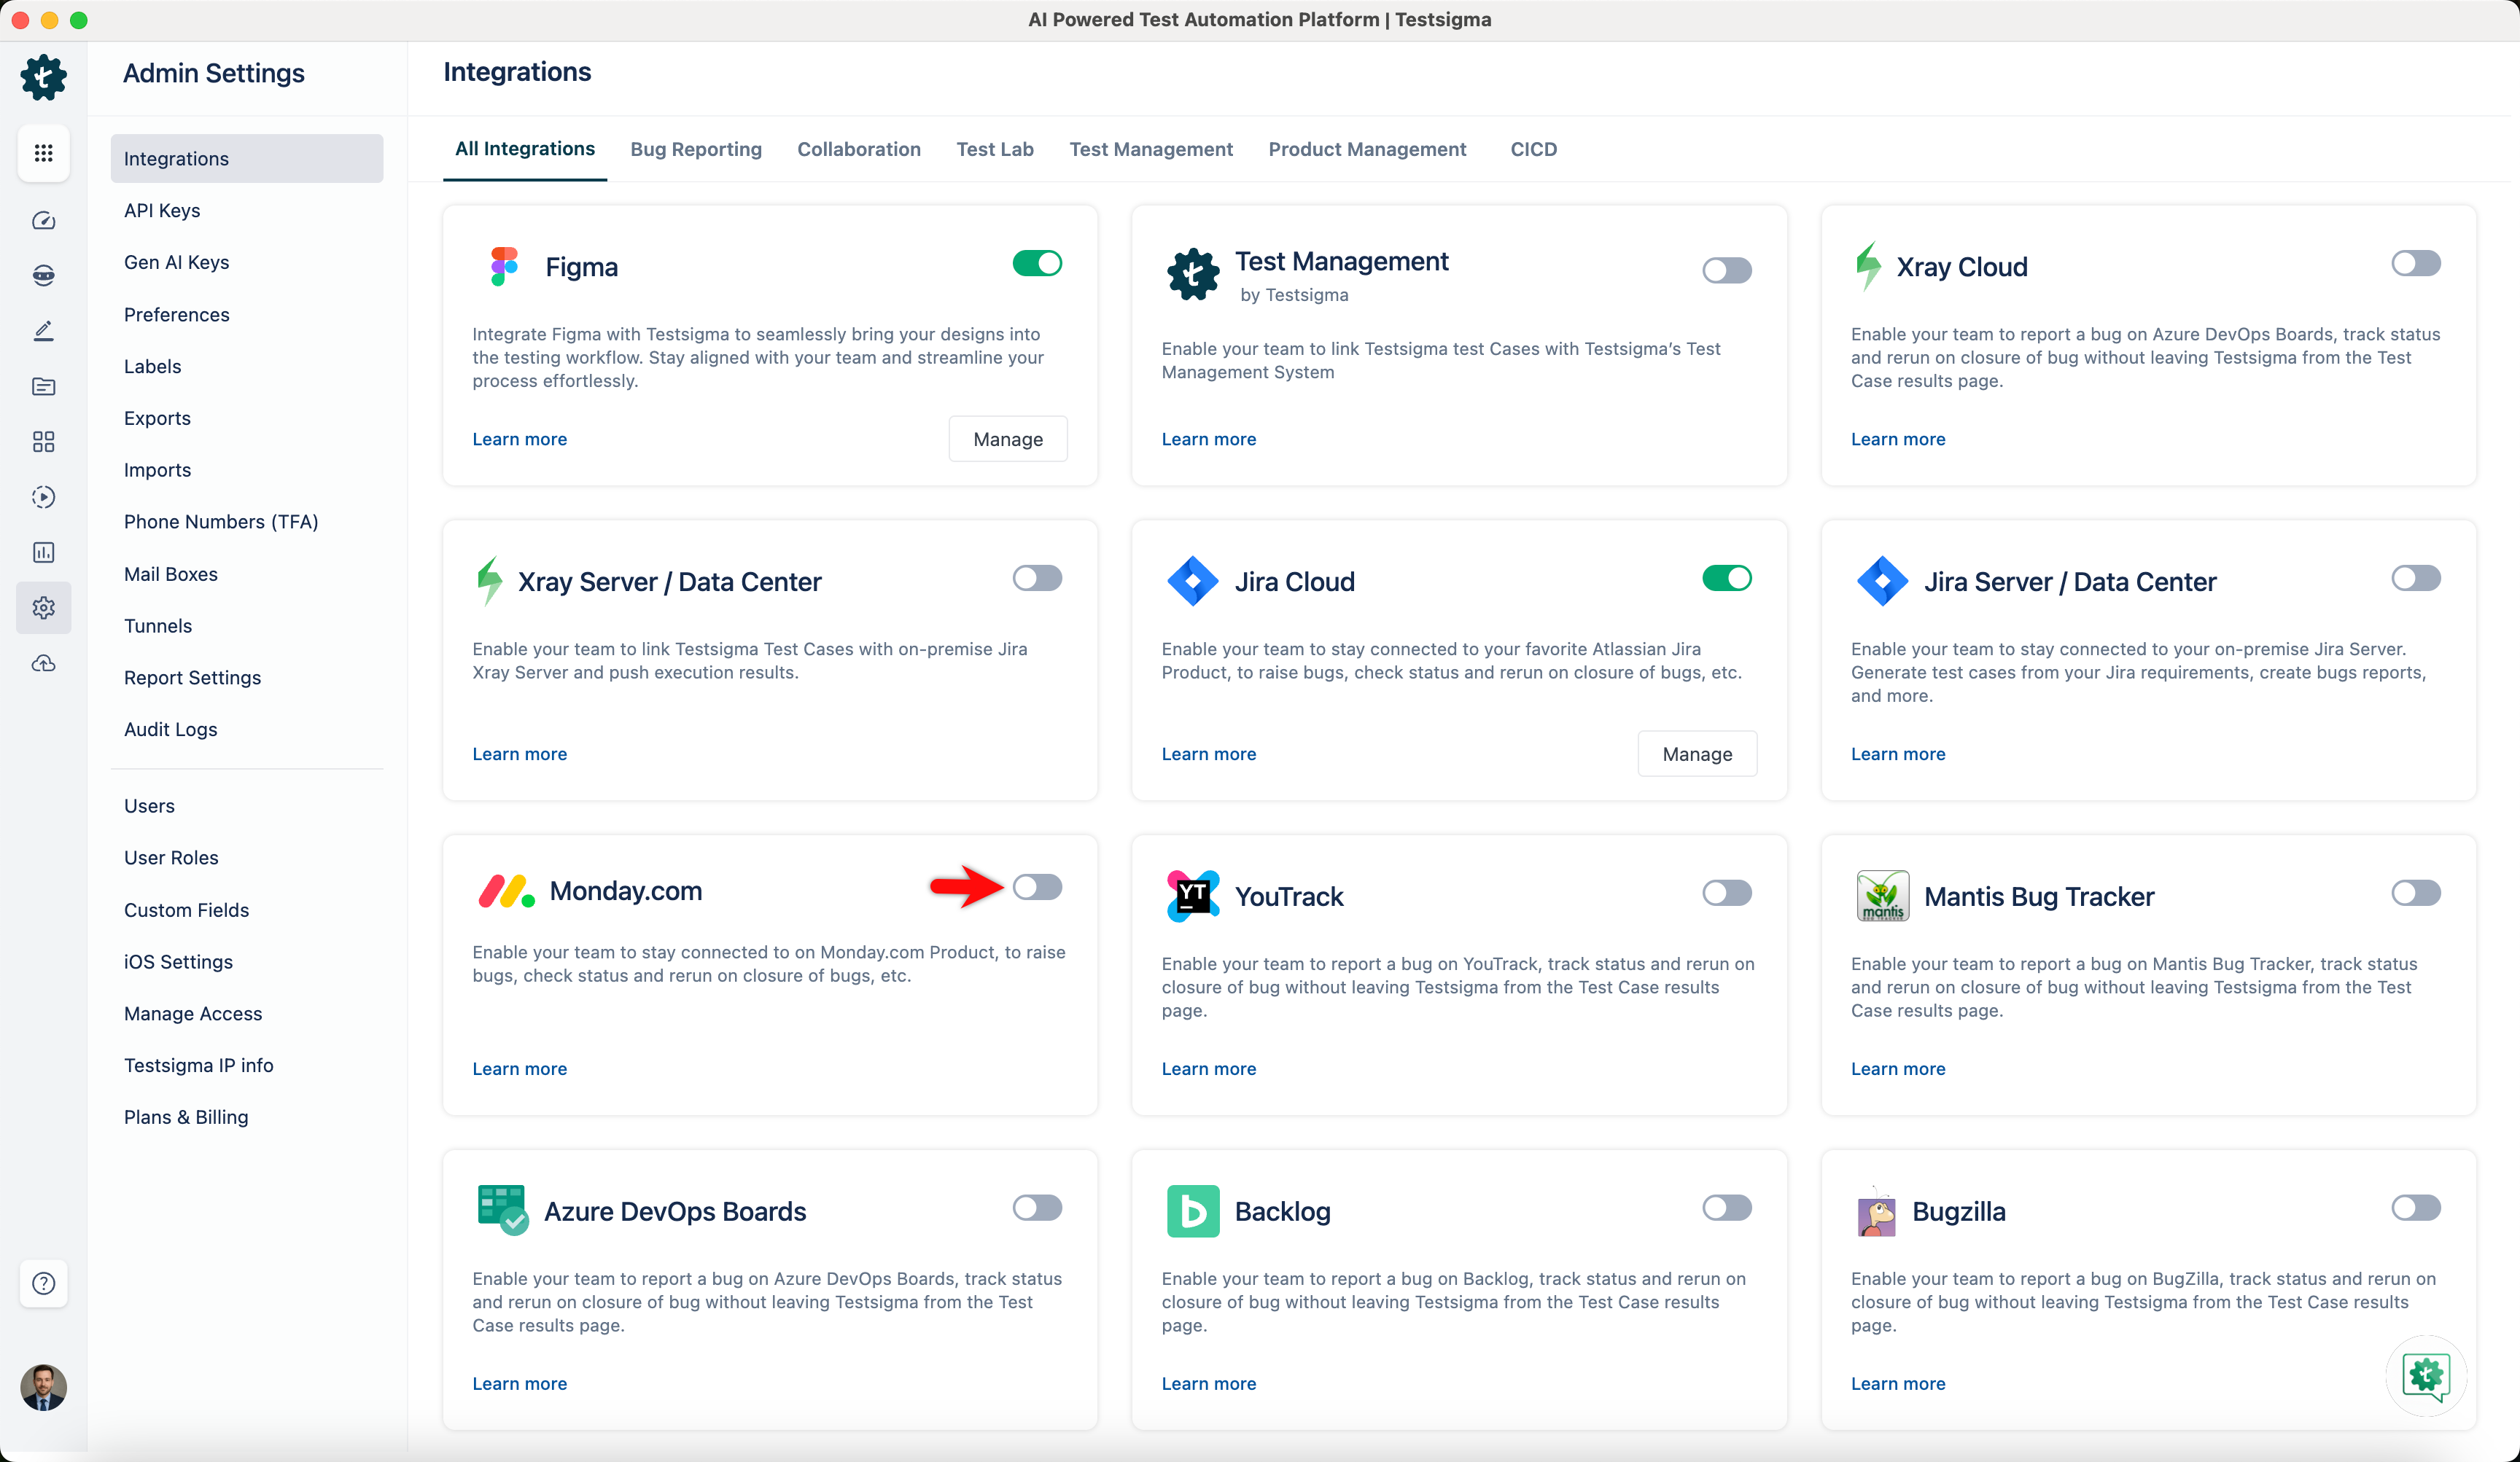Open Learn more for Bugzilla
This screenshot has width=2520, height=1462.
1897,1383
